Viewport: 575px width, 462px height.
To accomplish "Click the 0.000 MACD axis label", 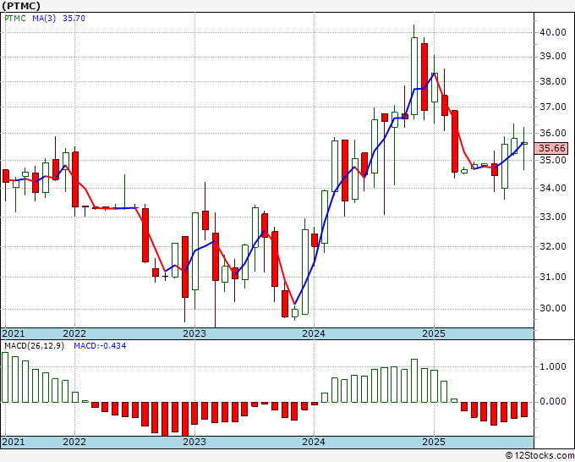I will (x=554, y=401).
